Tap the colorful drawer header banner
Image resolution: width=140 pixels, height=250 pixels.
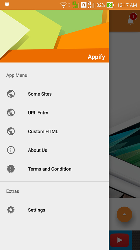click(x=54, y=36)
